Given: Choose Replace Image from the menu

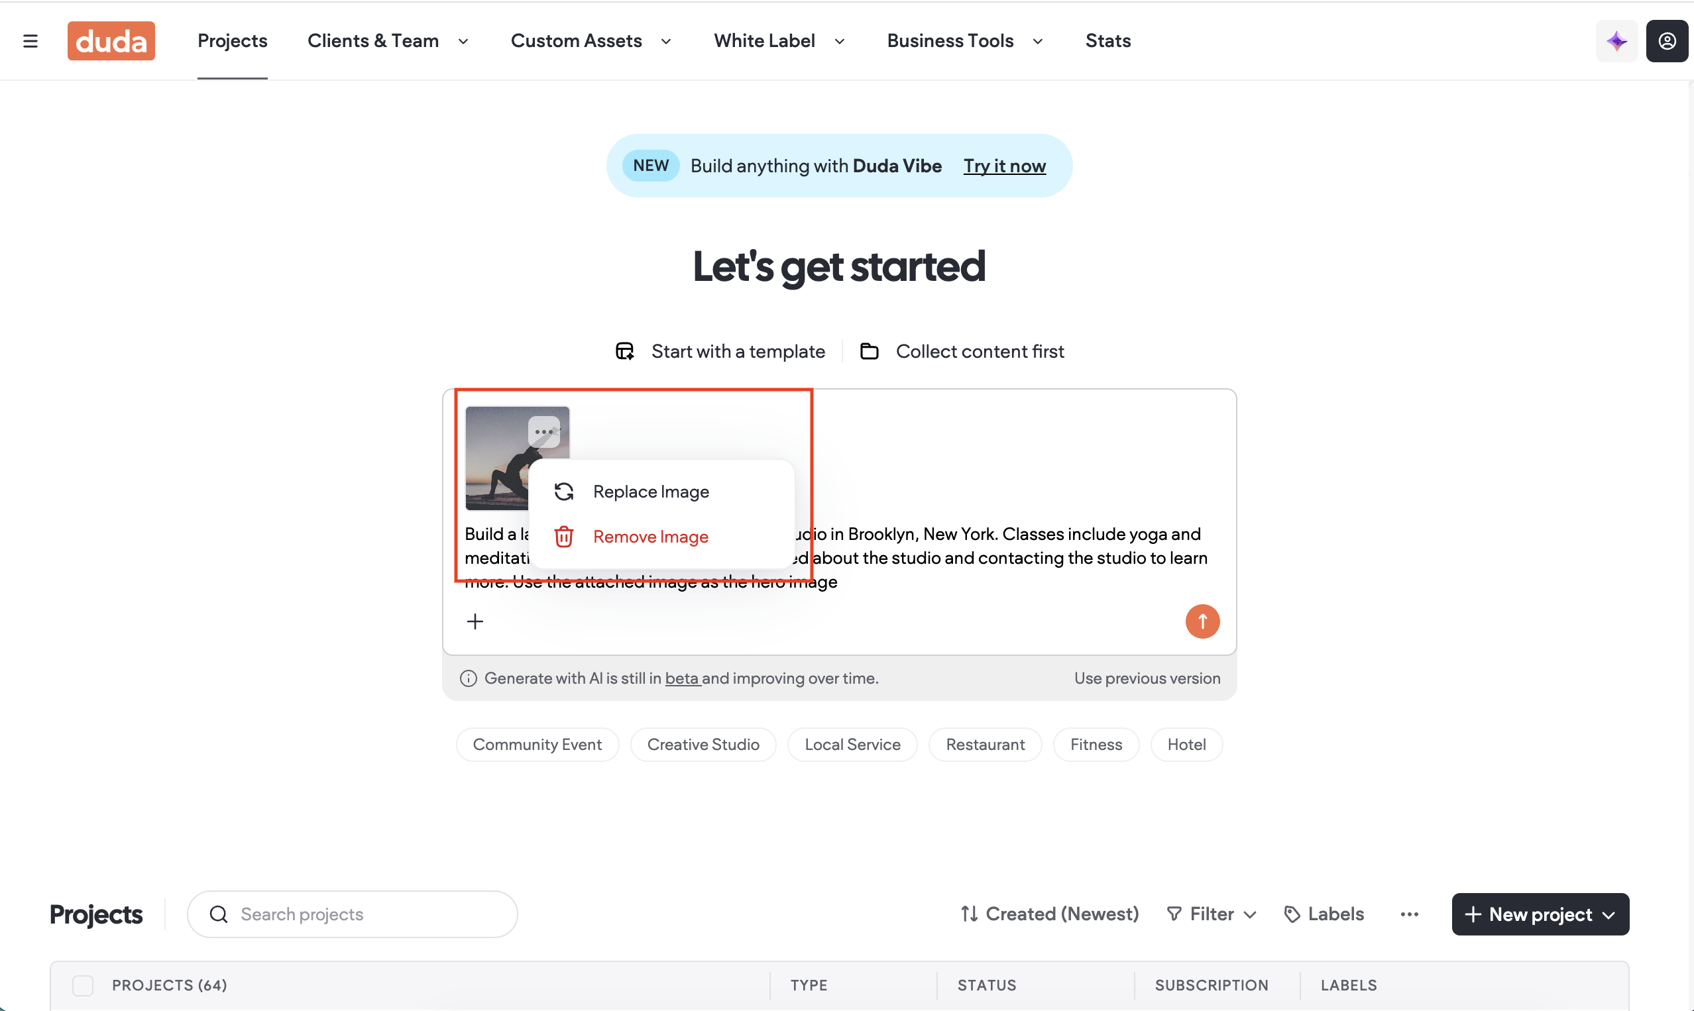Looking at the screenshot, I should tap(661, 492).
